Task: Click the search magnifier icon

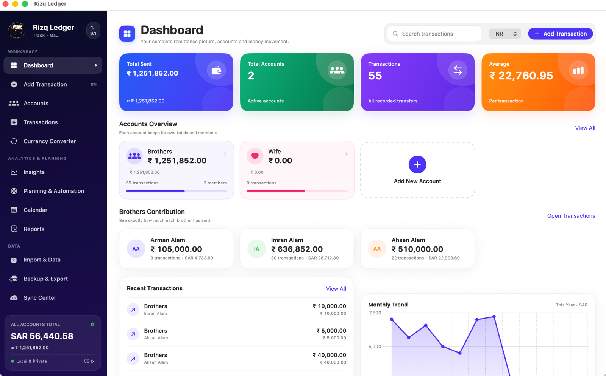Action: pos(395,34)
